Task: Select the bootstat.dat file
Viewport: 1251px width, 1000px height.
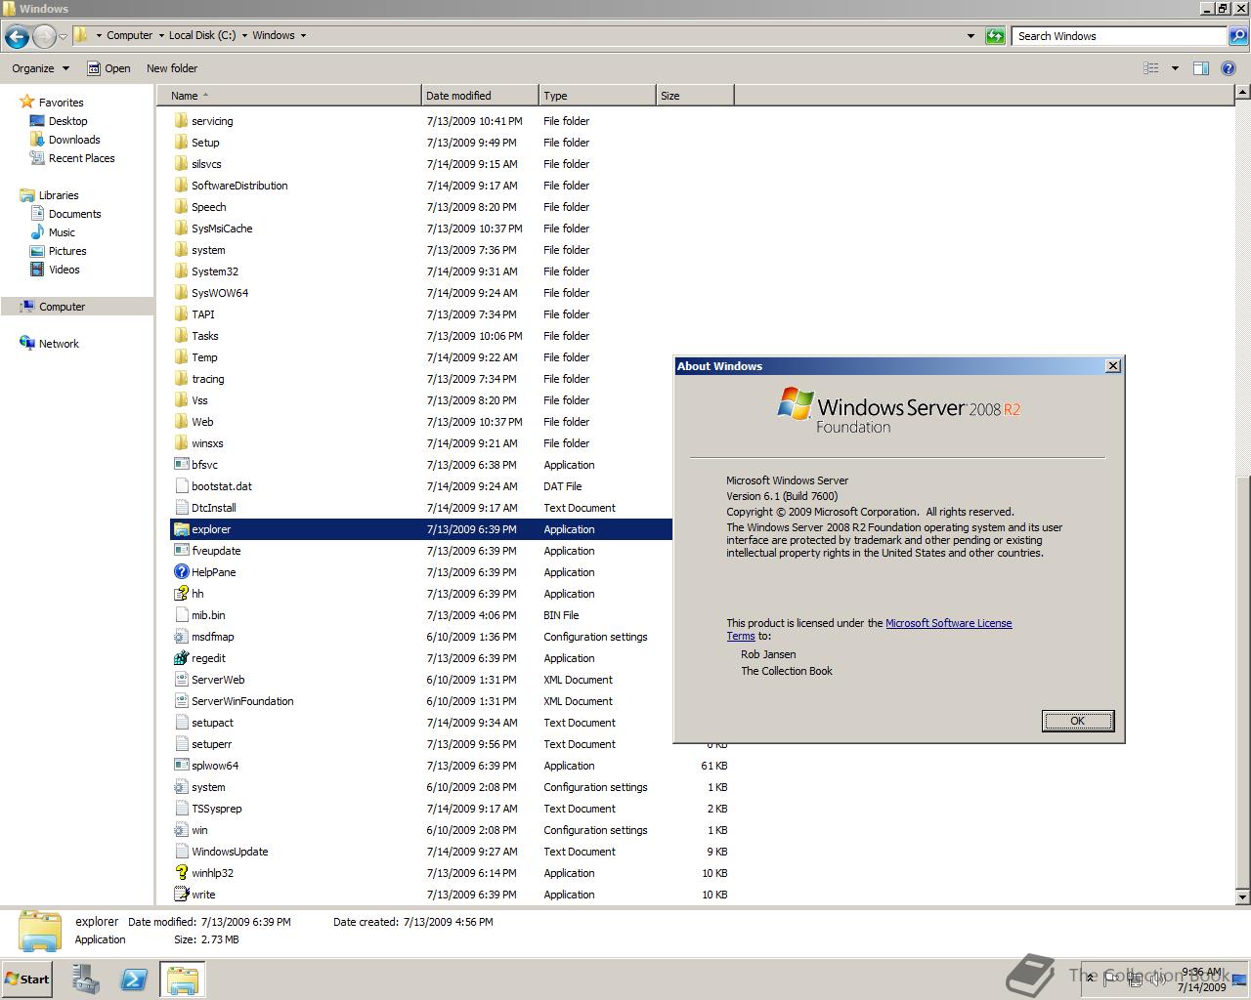Action: coord(222,486)
